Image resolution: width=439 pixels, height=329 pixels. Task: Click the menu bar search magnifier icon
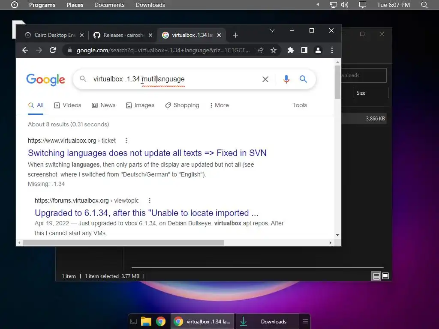point(424,5)
